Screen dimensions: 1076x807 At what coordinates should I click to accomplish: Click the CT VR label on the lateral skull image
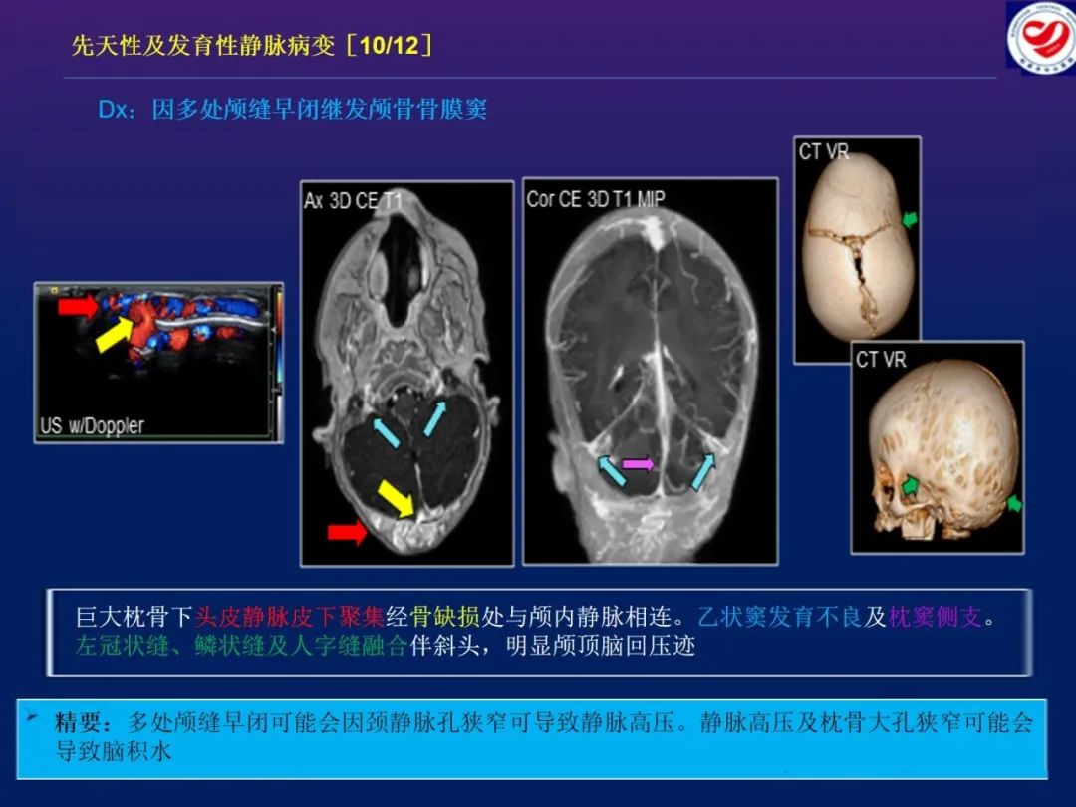click(x=881, y=359)
